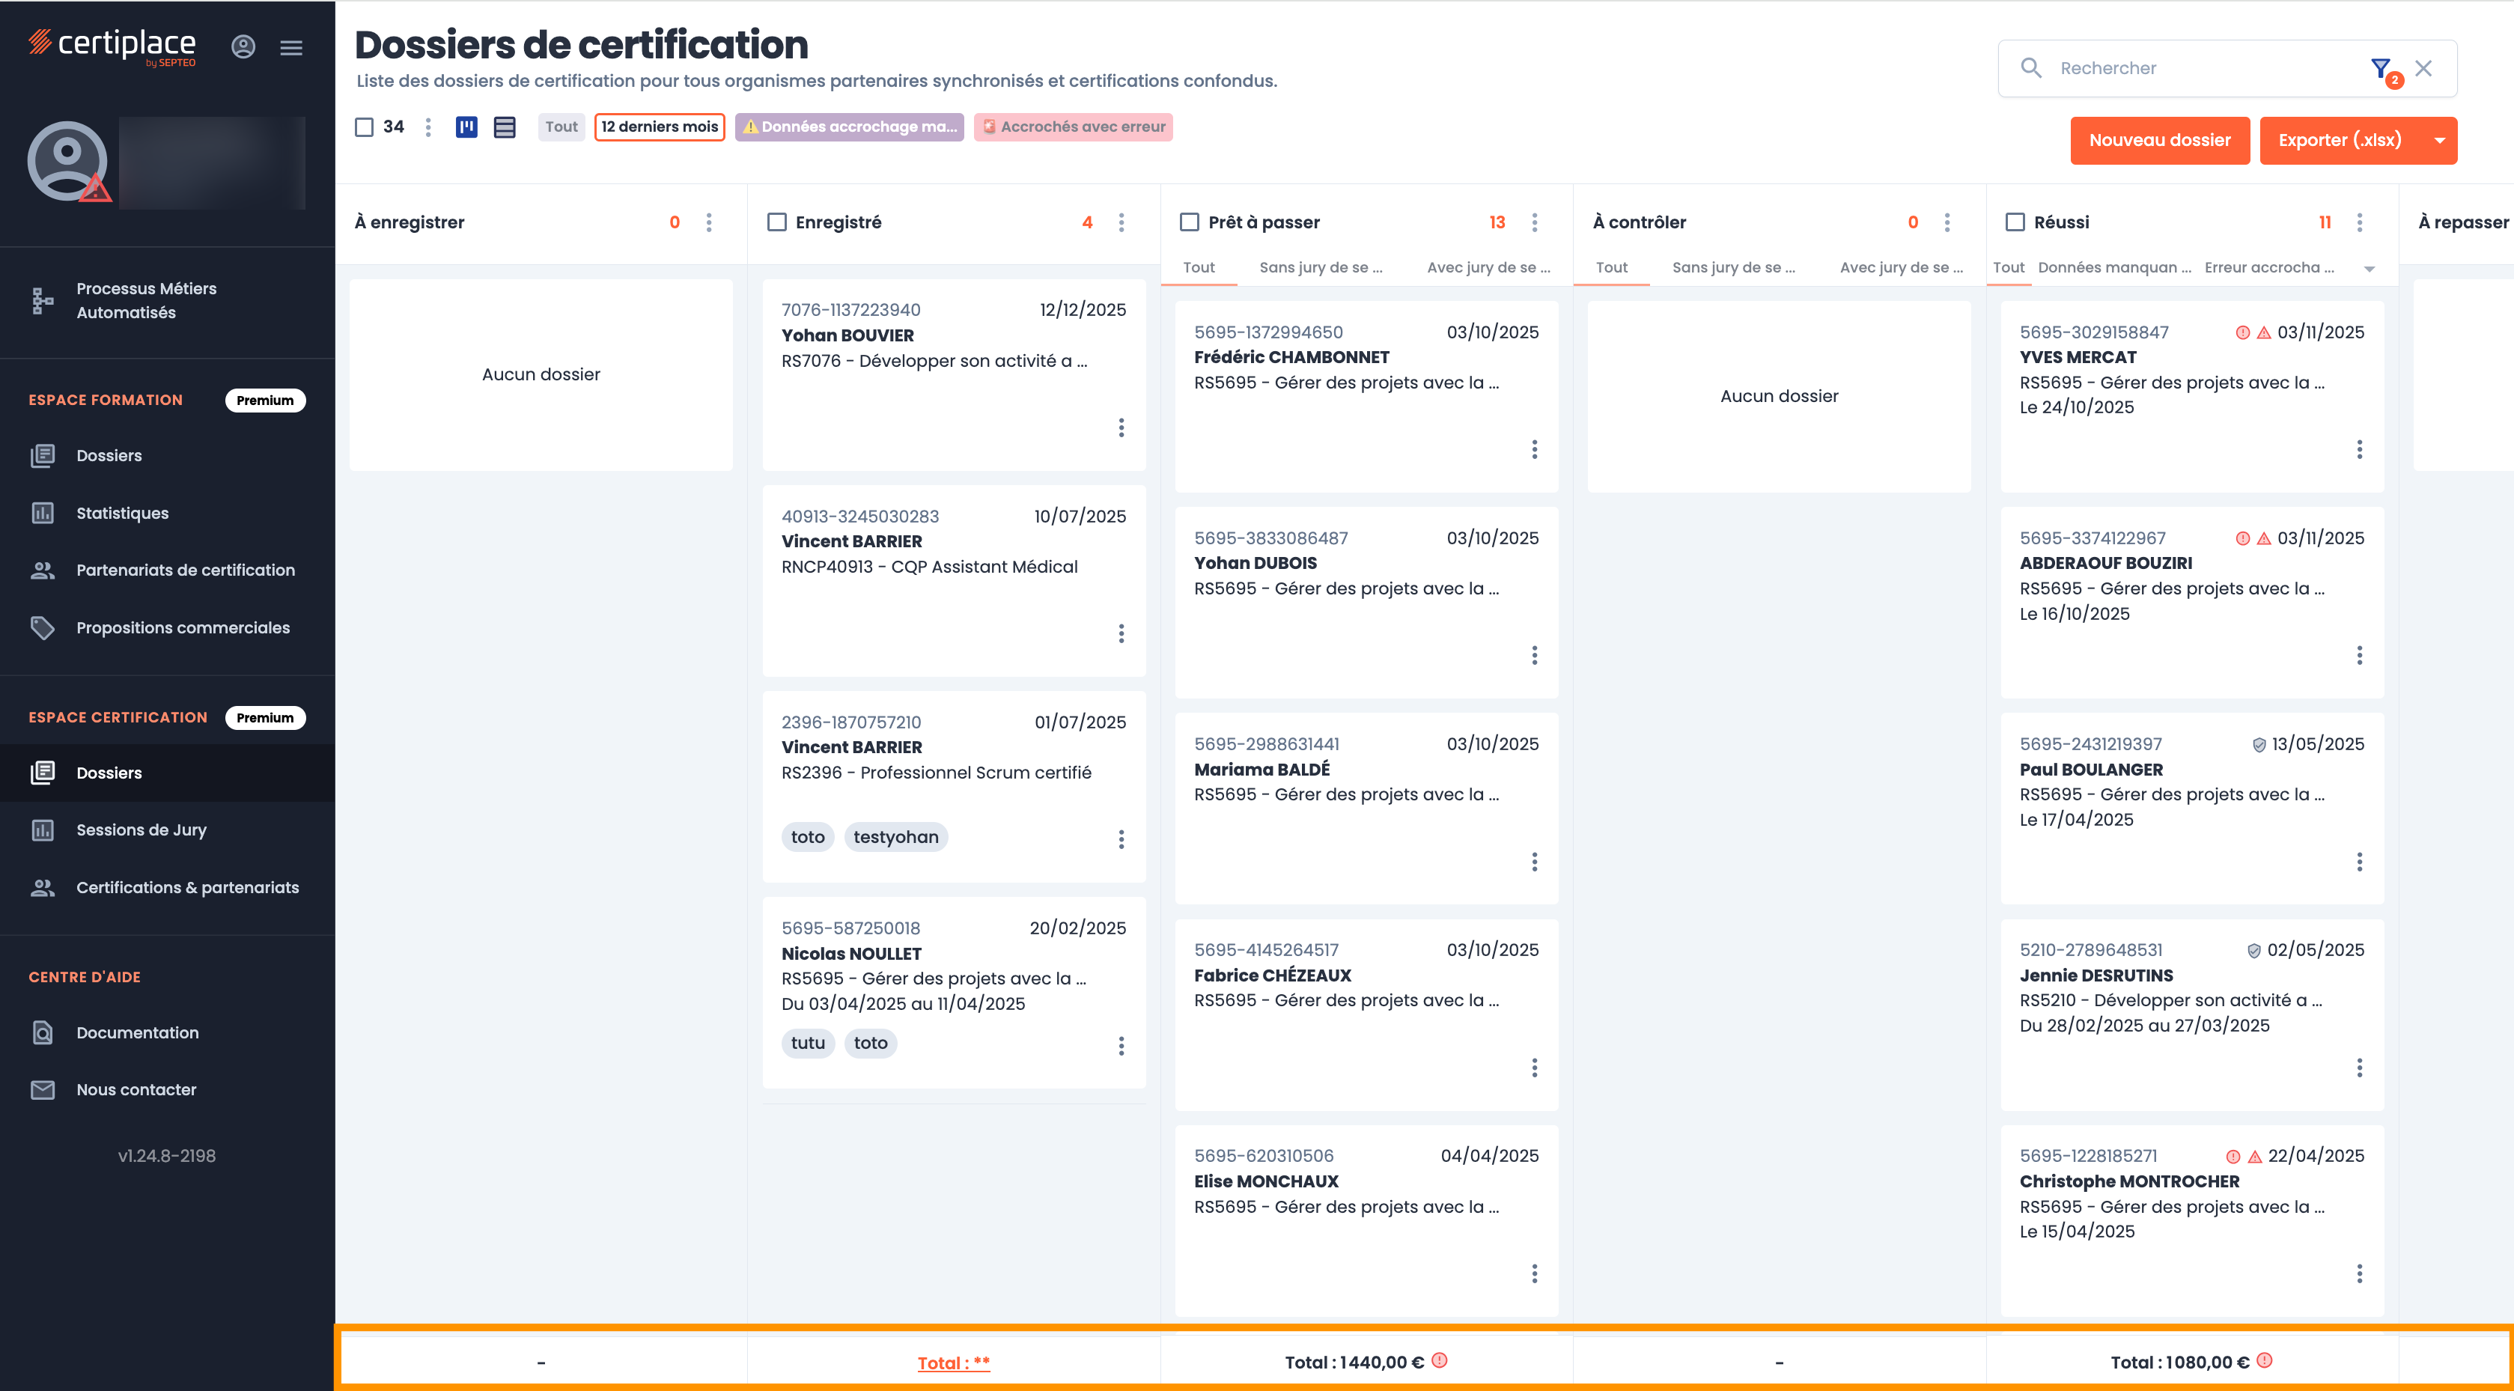The height and width of the screenshot is (1391, 2514).
Task: Expand the Exporter (.xlsx) dropdown arrow
Action: [2440, 141]
